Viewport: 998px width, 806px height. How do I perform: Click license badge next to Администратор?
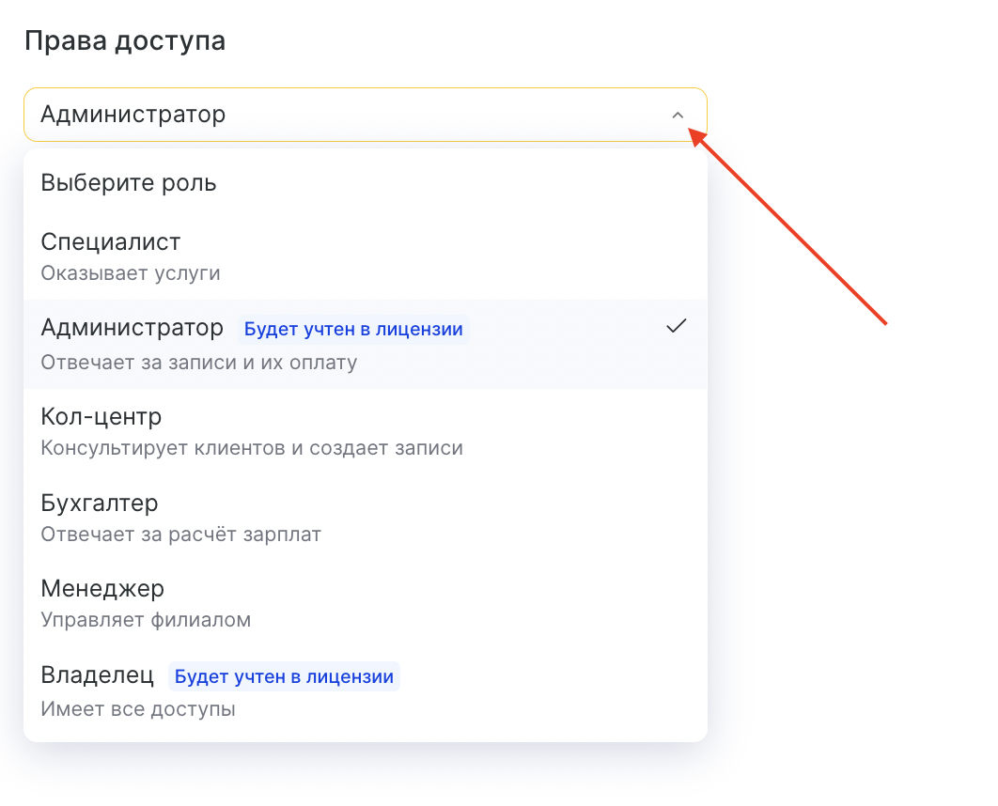(353, 330)
